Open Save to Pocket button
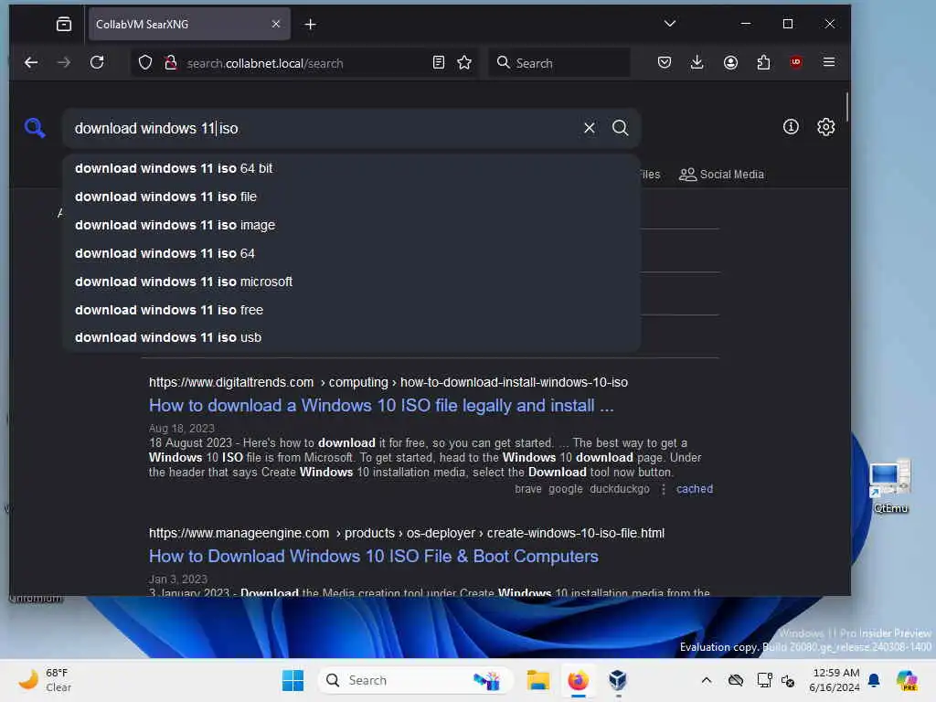Viewport: 936px width, 702px height. tap(665, 63)
